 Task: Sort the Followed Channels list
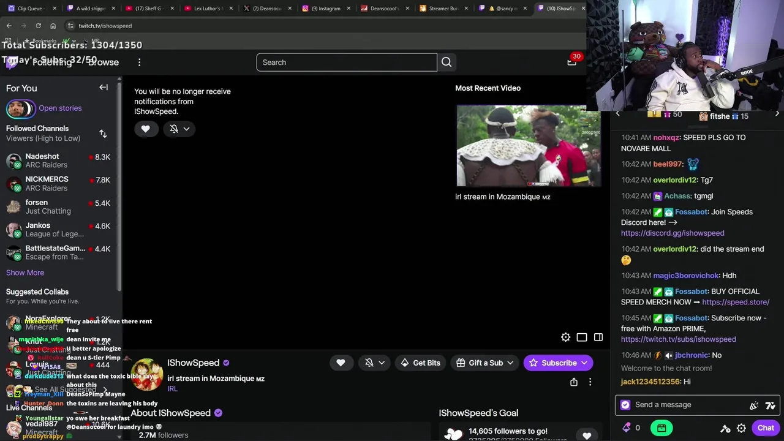pos(103,134)
